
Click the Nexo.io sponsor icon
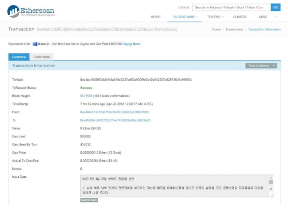[35, 44]
